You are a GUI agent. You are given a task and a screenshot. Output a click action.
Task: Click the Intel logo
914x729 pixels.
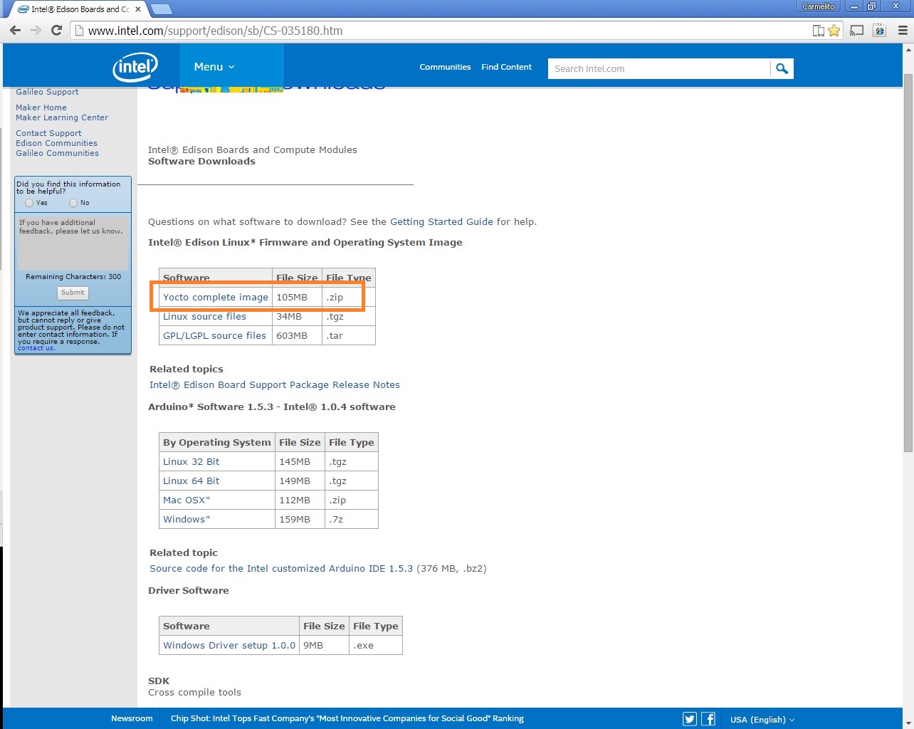pos(135,67)
